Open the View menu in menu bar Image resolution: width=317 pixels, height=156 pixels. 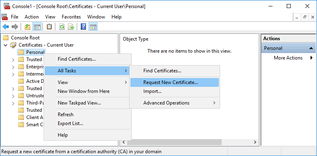click(50, 17)
